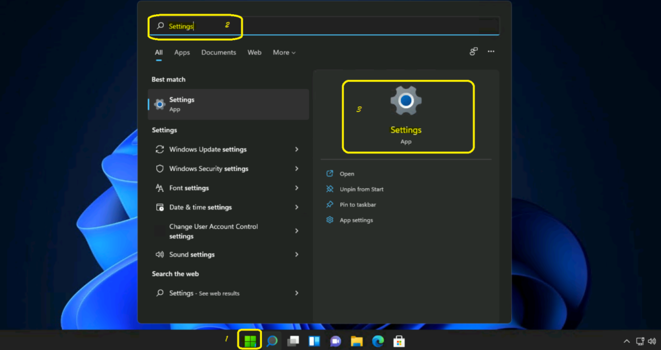Select Windows Security settings result
This screenshot has height=350, width=661.
(x=229, y=169)
